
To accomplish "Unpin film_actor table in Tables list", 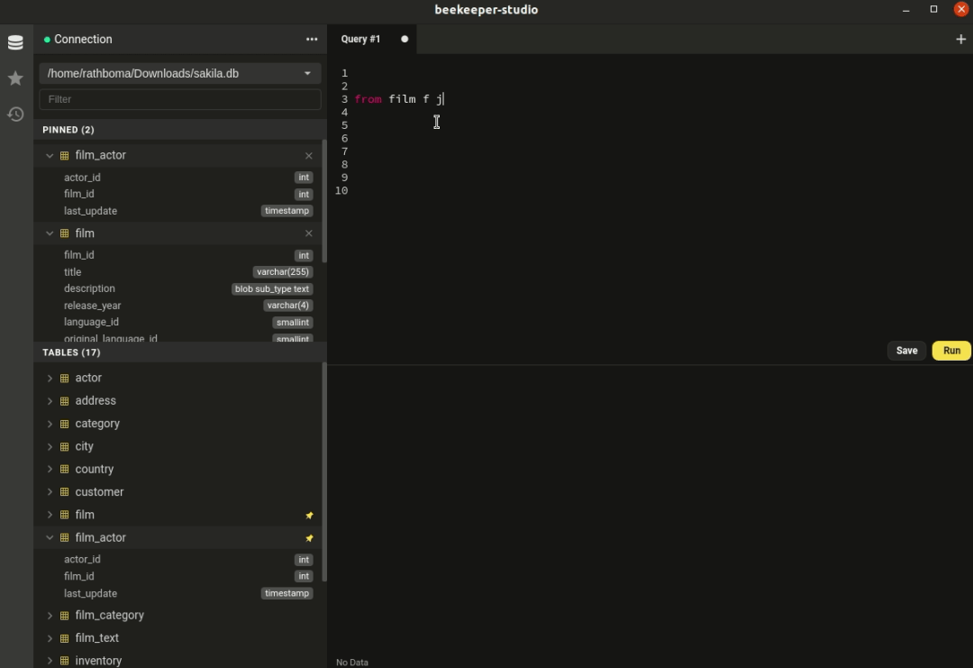I will point(309,538).
